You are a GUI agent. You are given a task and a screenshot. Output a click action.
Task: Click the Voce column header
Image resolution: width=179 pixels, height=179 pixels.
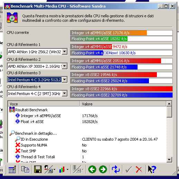(44, 104)
